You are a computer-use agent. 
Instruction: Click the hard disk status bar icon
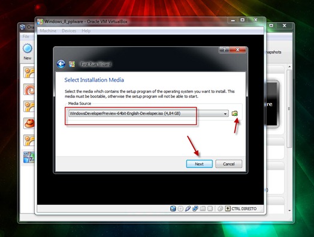(173, 209)
